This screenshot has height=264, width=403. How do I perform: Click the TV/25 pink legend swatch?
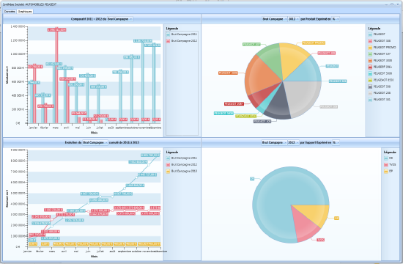(386, 165)
